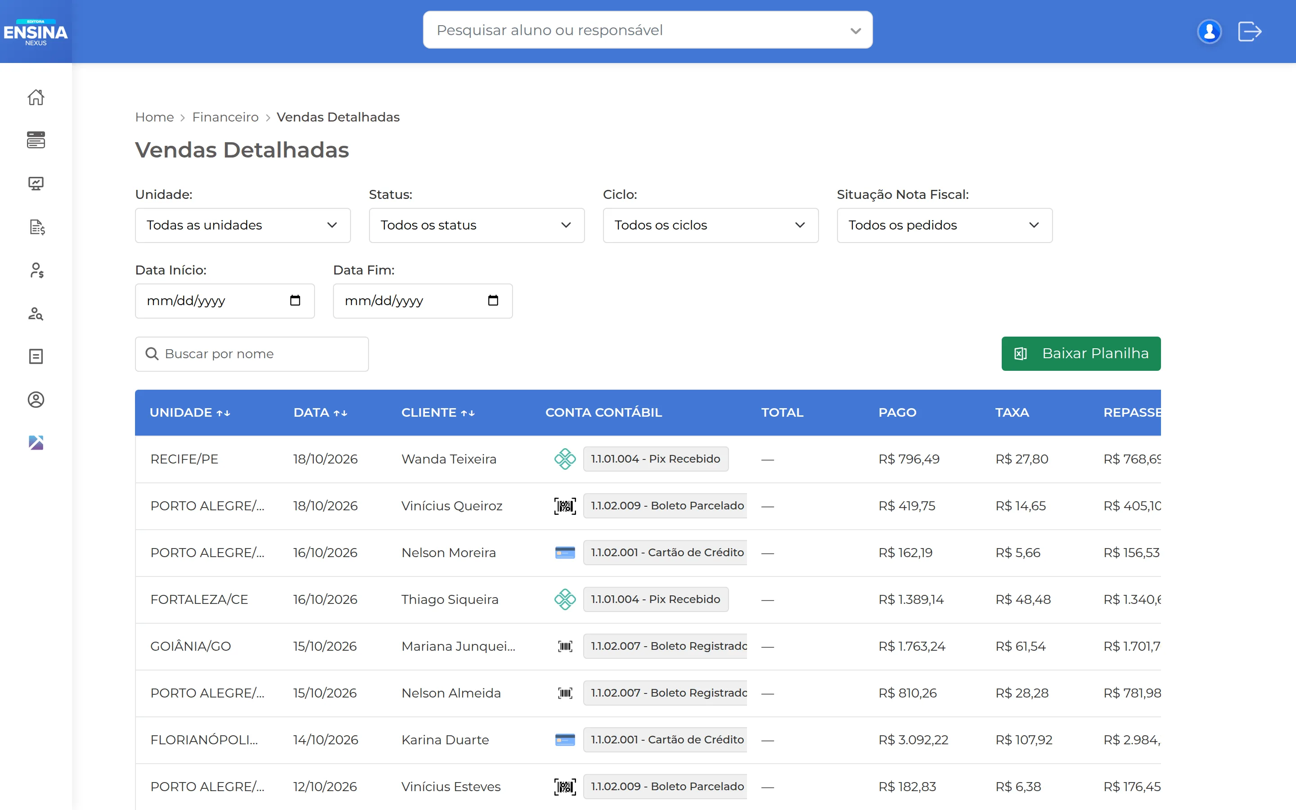
Task: Click the Pix Recebido tag in Thiago Siqueira row
Action: (656, 599)
